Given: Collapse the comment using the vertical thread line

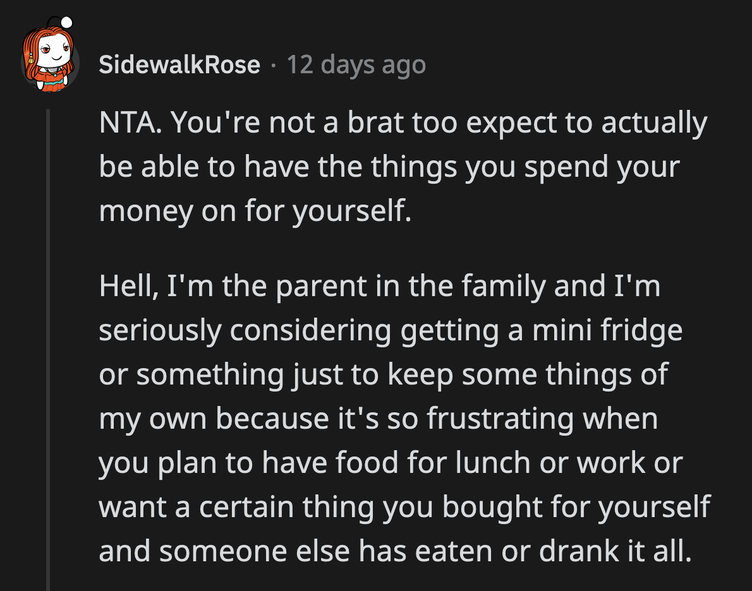Looking at the screenshot, I should tap(51, 316).
